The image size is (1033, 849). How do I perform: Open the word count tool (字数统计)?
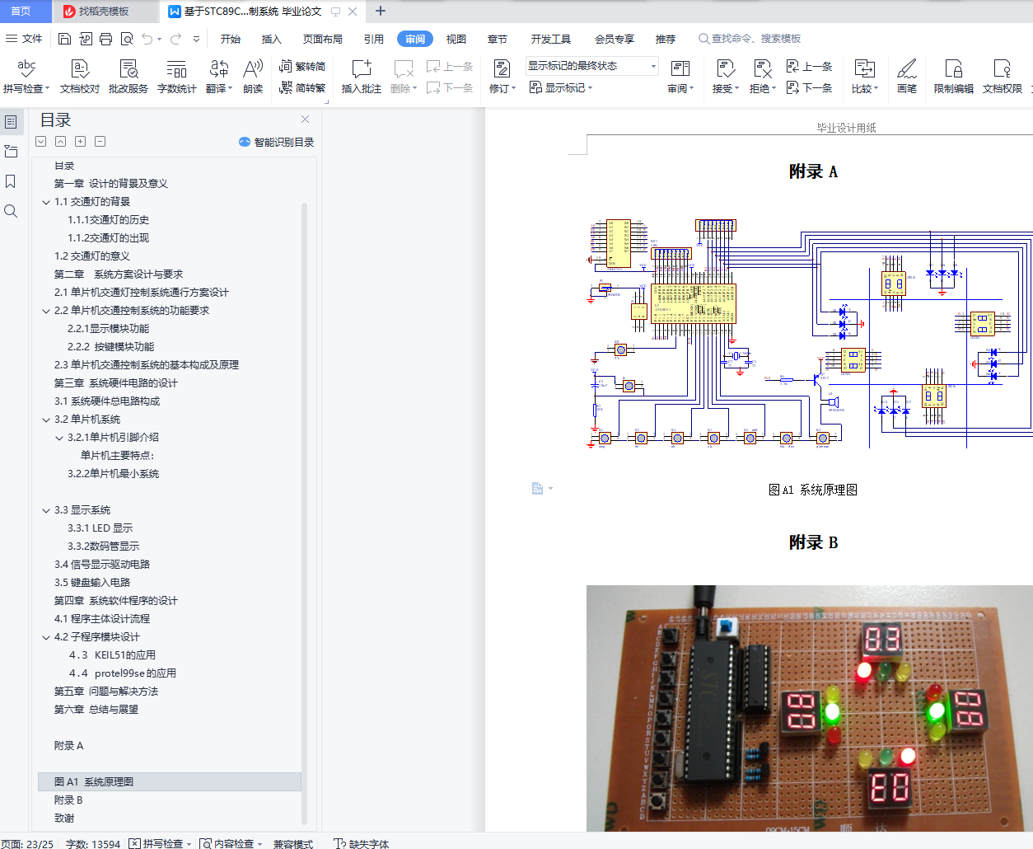tap(176, 76)
